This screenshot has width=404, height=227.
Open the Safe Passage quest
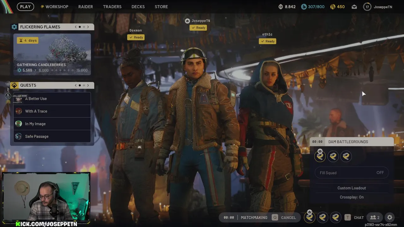[52, 137]
